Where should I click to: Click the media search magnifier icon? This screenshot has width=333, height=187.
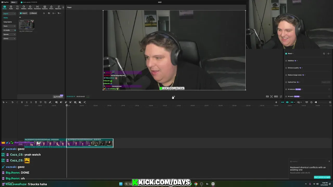click(44, 13)
